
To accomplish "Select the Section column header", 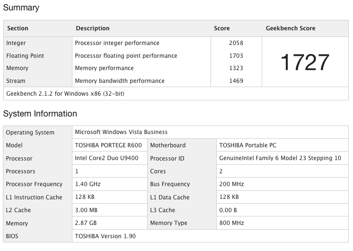I will (18, 28).
